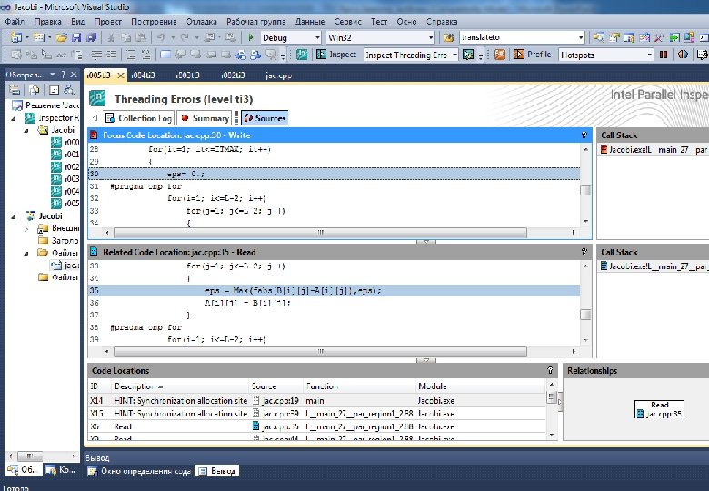
Task: Click the Inspect toolbar button
Action: pyautogui.click(x=336, y=55)
